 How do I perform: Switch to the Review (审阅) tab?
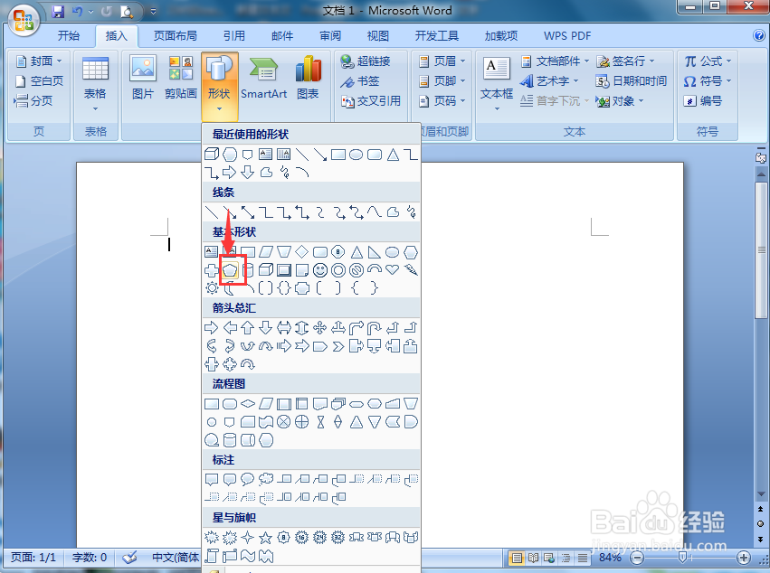tap(330, 35)
